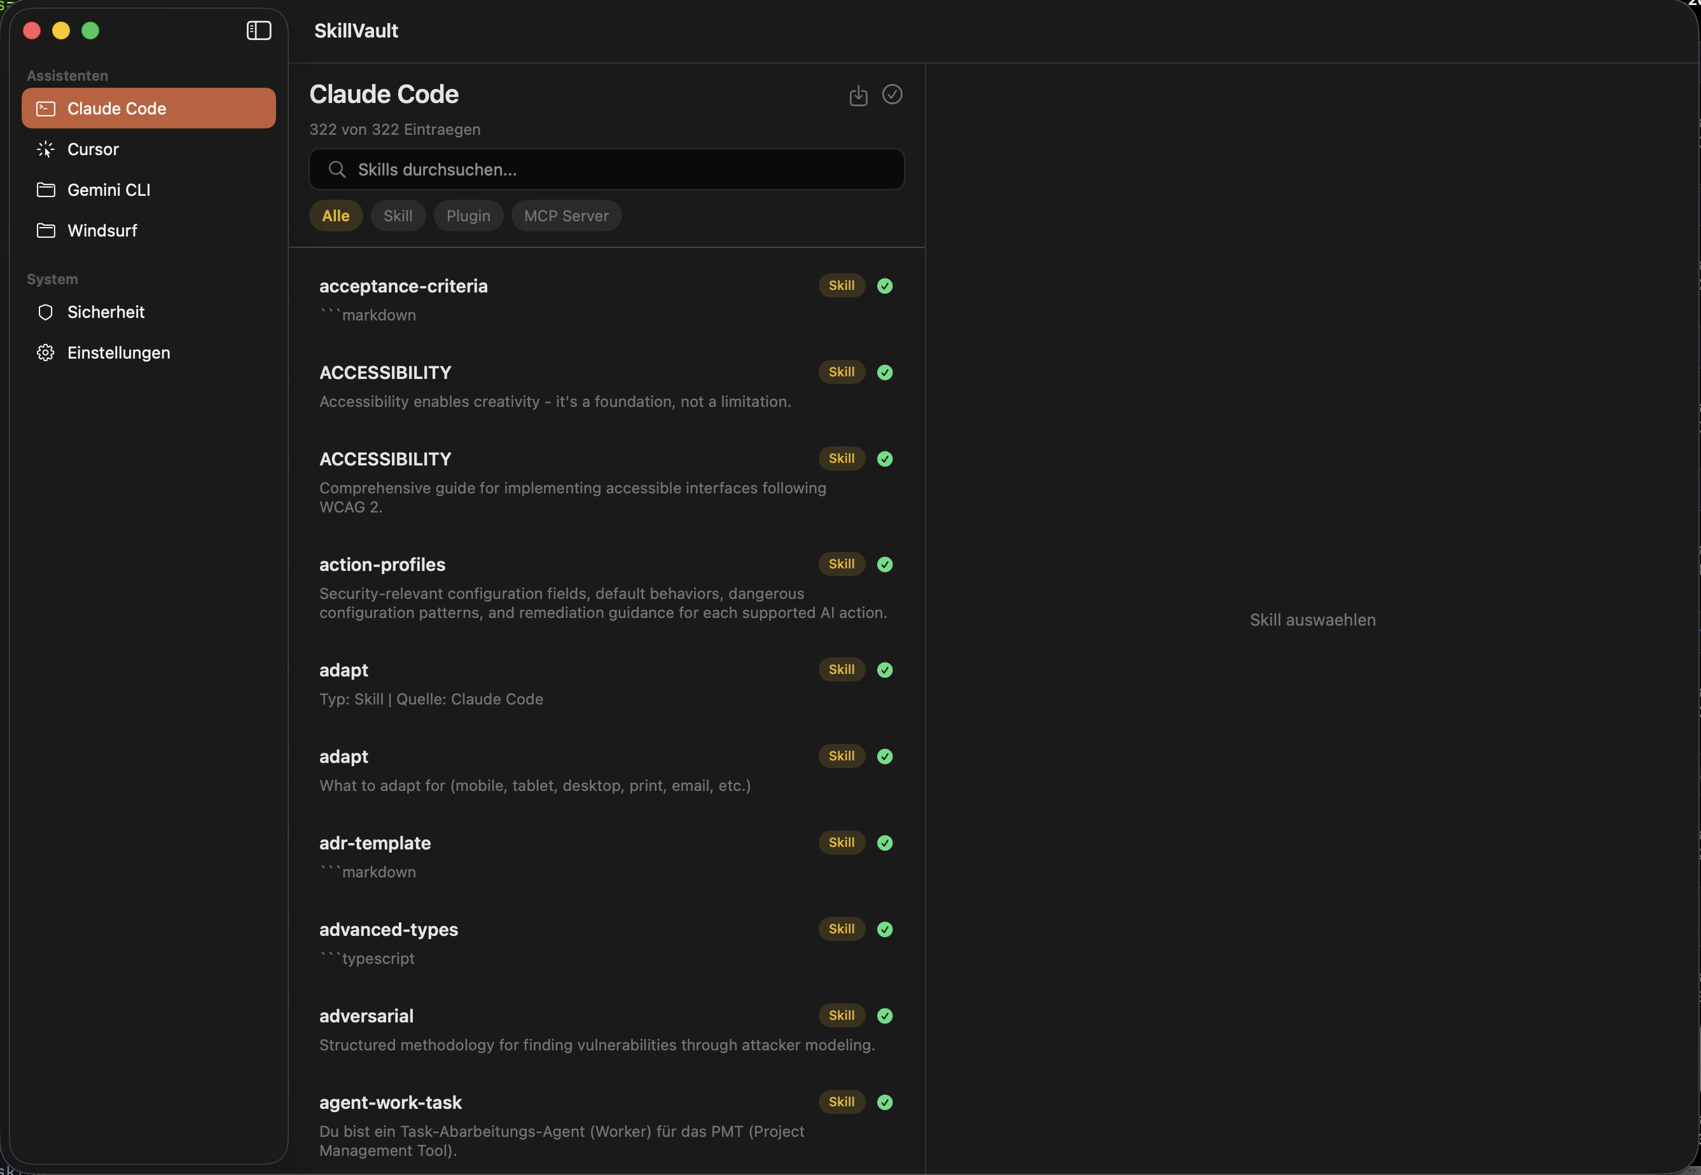
Task: Click the Skills durchsuchen search field
Action: click(606, 168)
